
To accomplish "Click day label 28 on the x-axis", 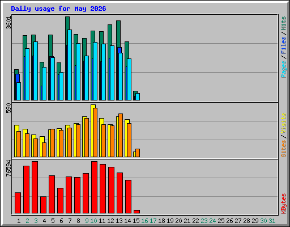I will pos(246,221).
